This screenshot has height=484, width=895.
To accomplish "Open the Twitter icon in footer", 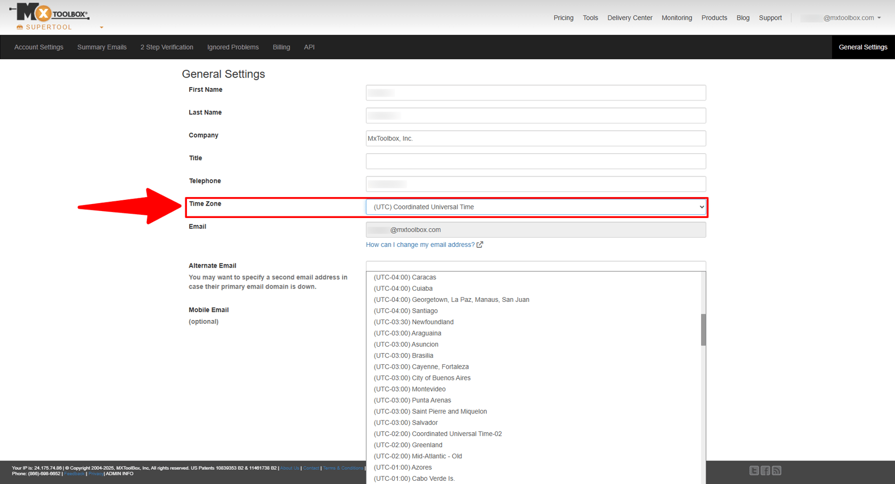I will (753, 471).
